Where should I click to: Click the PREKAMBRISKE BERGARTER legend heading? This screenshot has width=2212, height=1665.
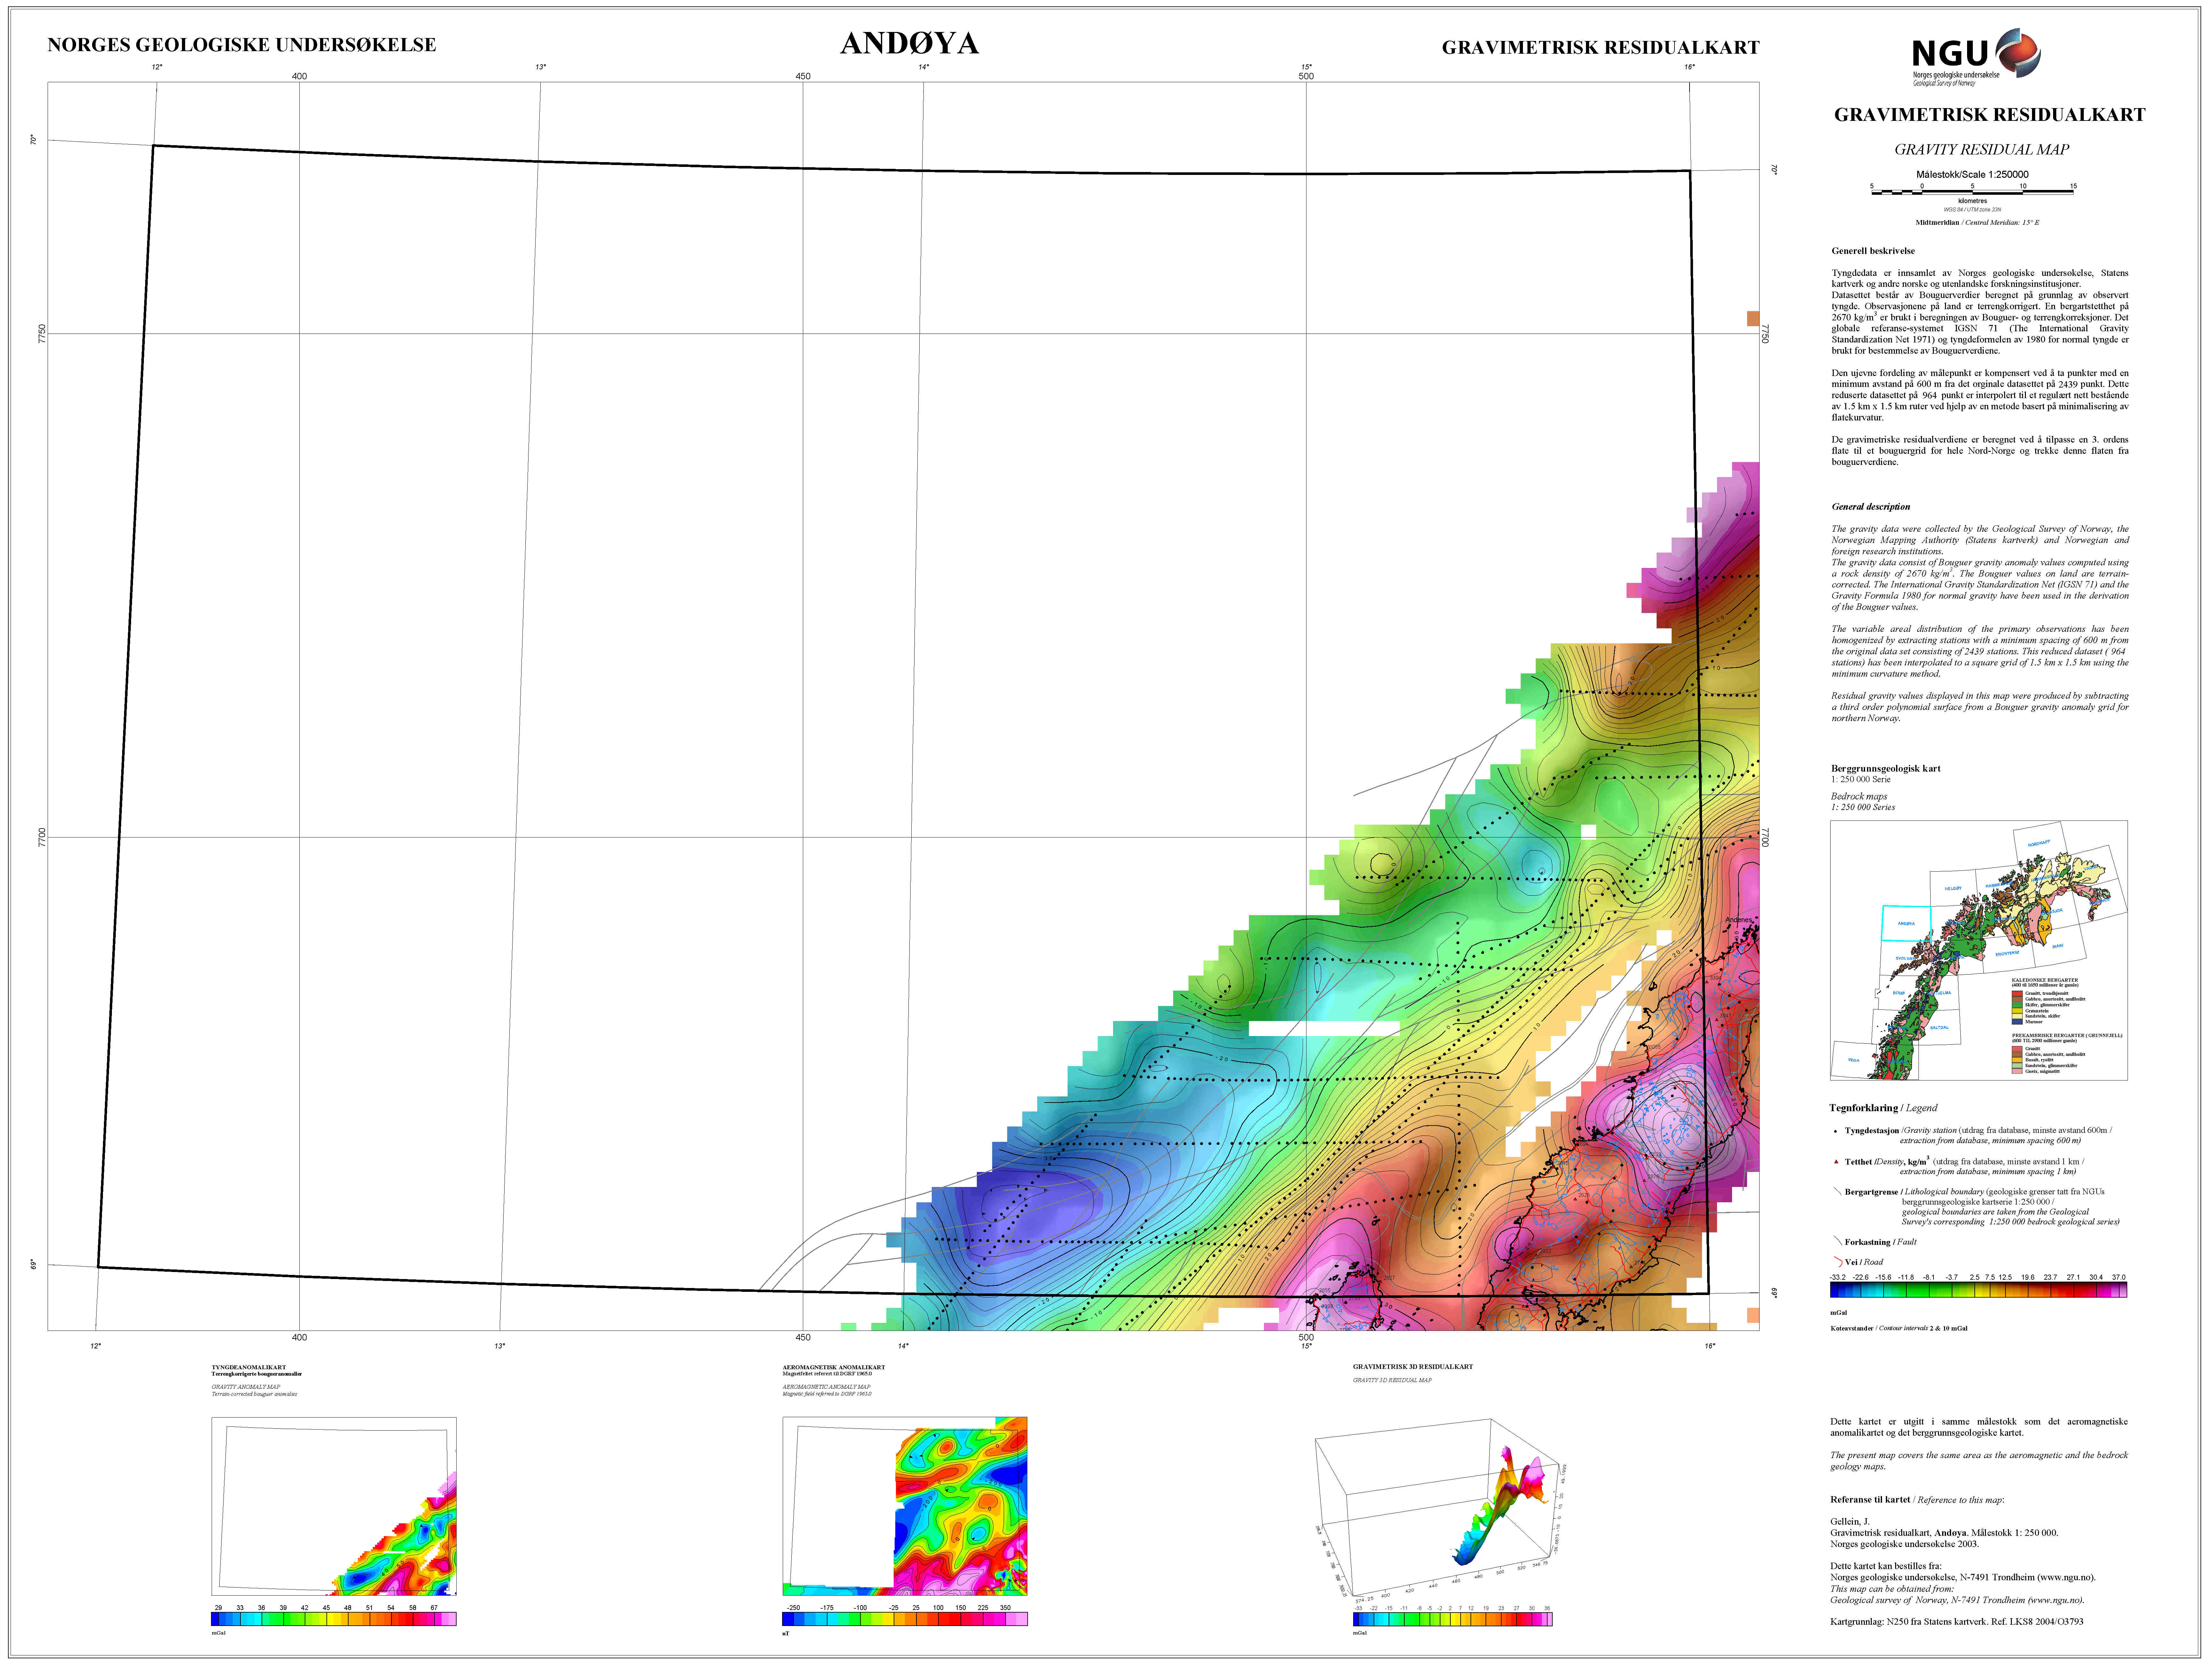(x=2067, y=1036)
